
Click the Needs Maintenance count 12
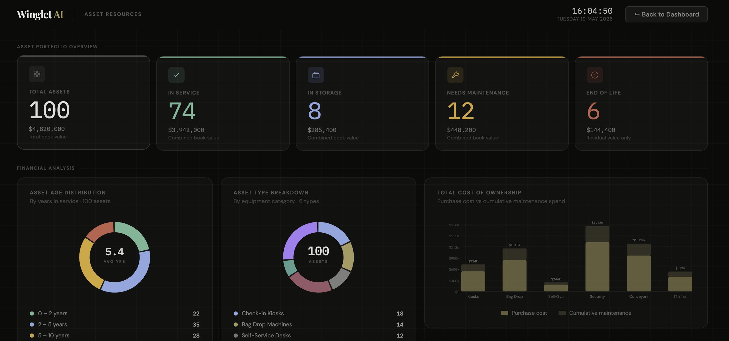click(x=461, y=111)
